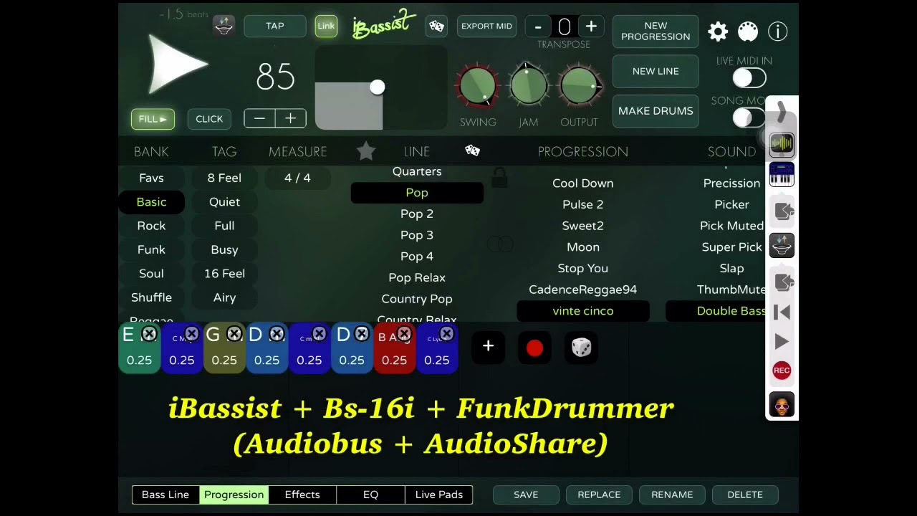Select Country Pop line
The width and height of the screenshot is (917, 516).
pyautogui.click(x=417, y=299)
